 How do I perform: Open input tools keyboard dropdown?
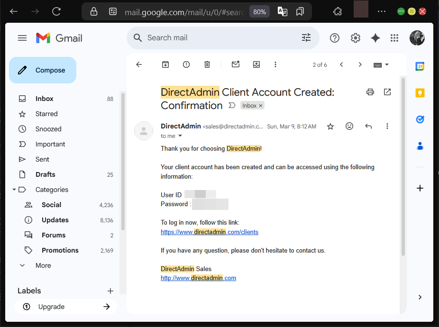click(x=381, y=64)
